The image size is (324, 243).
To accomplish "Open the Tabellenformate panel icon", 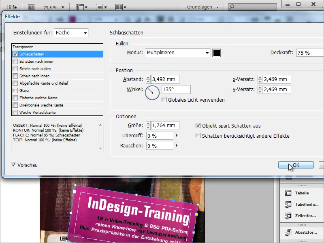I will [288, 205].
